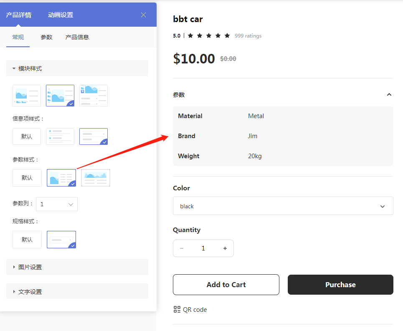The width and height of the screenshot is (403, 331).
Task: Open the 参数列 dropdown
Action: (x=57, y=204)
